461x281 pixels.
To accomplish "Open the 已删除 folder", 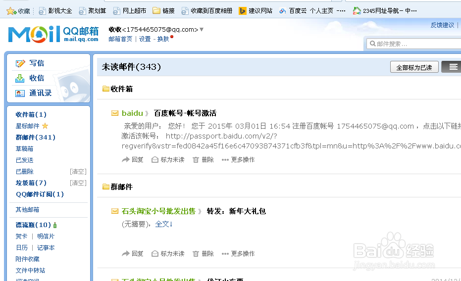I will tap(24, 172).
